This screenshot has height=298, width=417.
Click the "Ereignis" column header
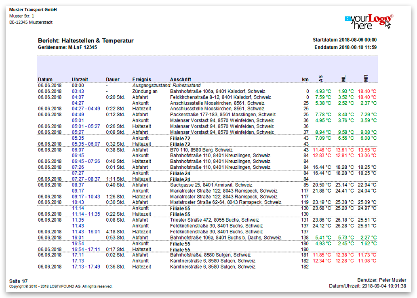click(x=142, y=80)
